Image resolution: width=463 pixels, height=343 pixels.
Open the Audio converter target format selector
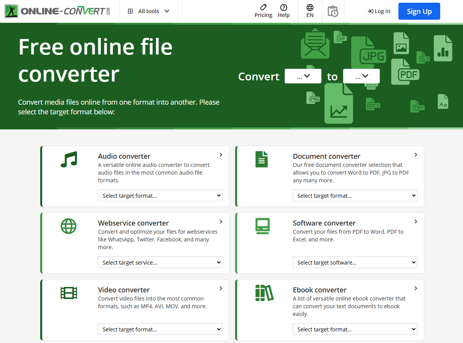(160, 195)
